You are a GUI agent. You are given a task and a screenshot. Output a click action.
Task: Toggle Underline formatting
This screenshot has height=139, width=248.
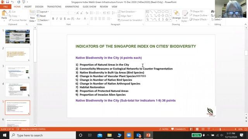[61, 19]
